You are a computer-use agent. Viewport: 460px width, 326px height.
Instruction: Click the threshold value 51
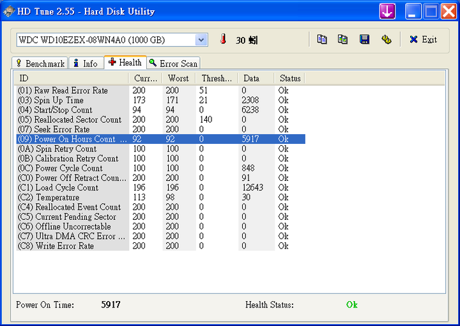[203, 90]
